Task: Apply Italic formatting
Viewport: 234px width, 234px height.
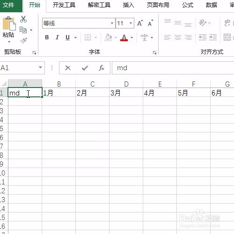Action: pos(57,37)
